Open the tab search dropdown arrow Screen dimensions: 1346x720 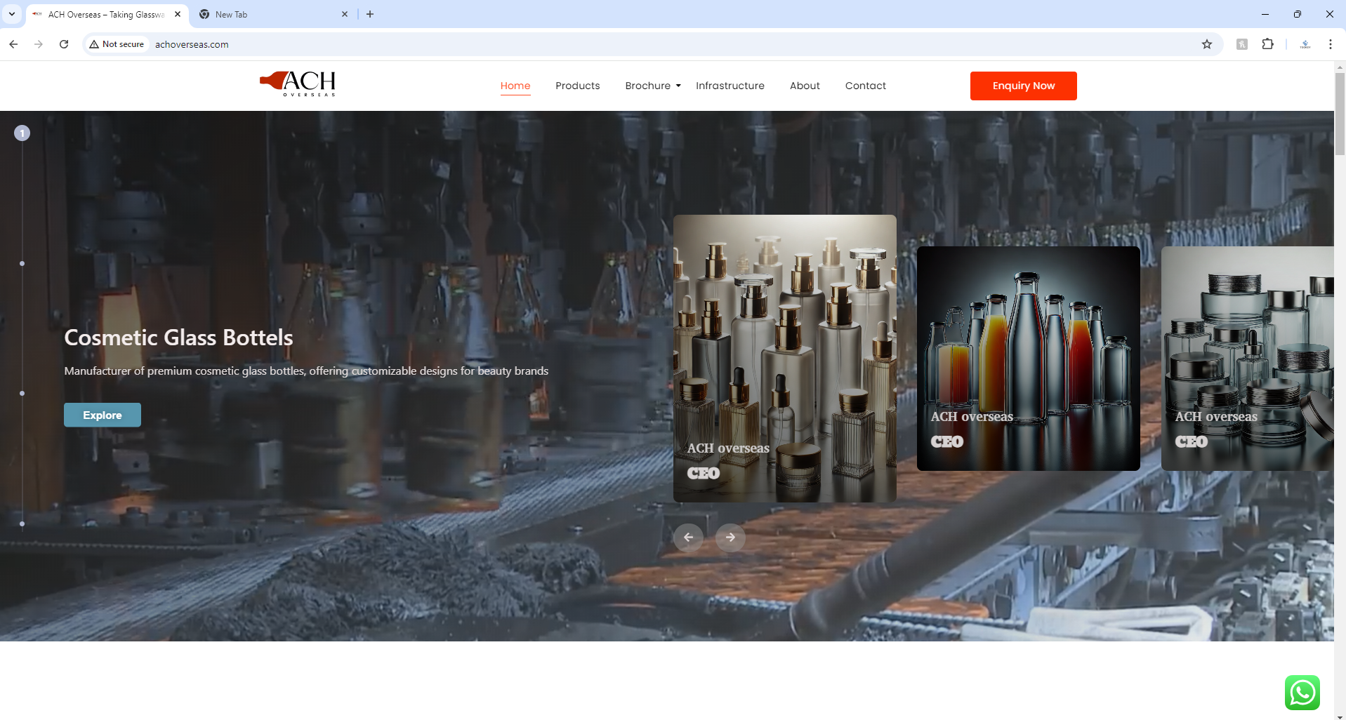[x=12, y=14]
